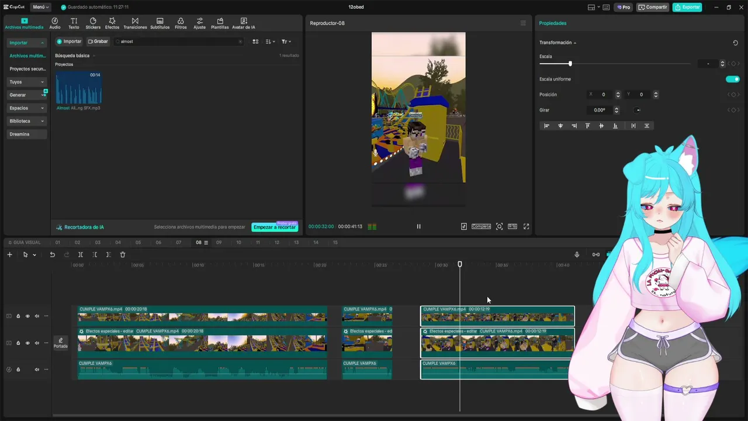Viewport: 748px width, 421px height.
Task: Select the Almost SFX.mp3 audio thumbnail
Action: click(79, 88)
